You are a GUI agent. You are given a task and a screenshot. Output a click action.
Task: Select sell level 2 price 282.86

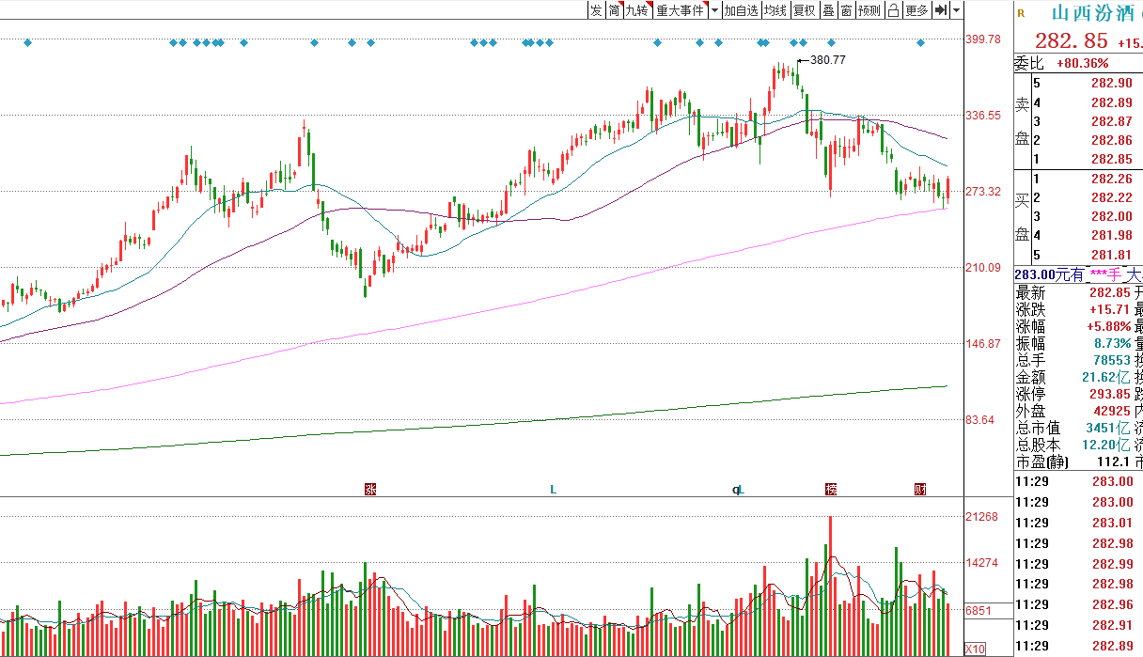tap(1111, 140)
